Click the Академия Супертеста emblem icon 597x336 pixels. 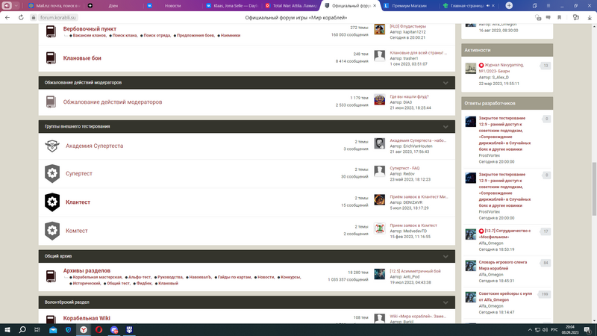pyautogui.click(x=52, y=146)
